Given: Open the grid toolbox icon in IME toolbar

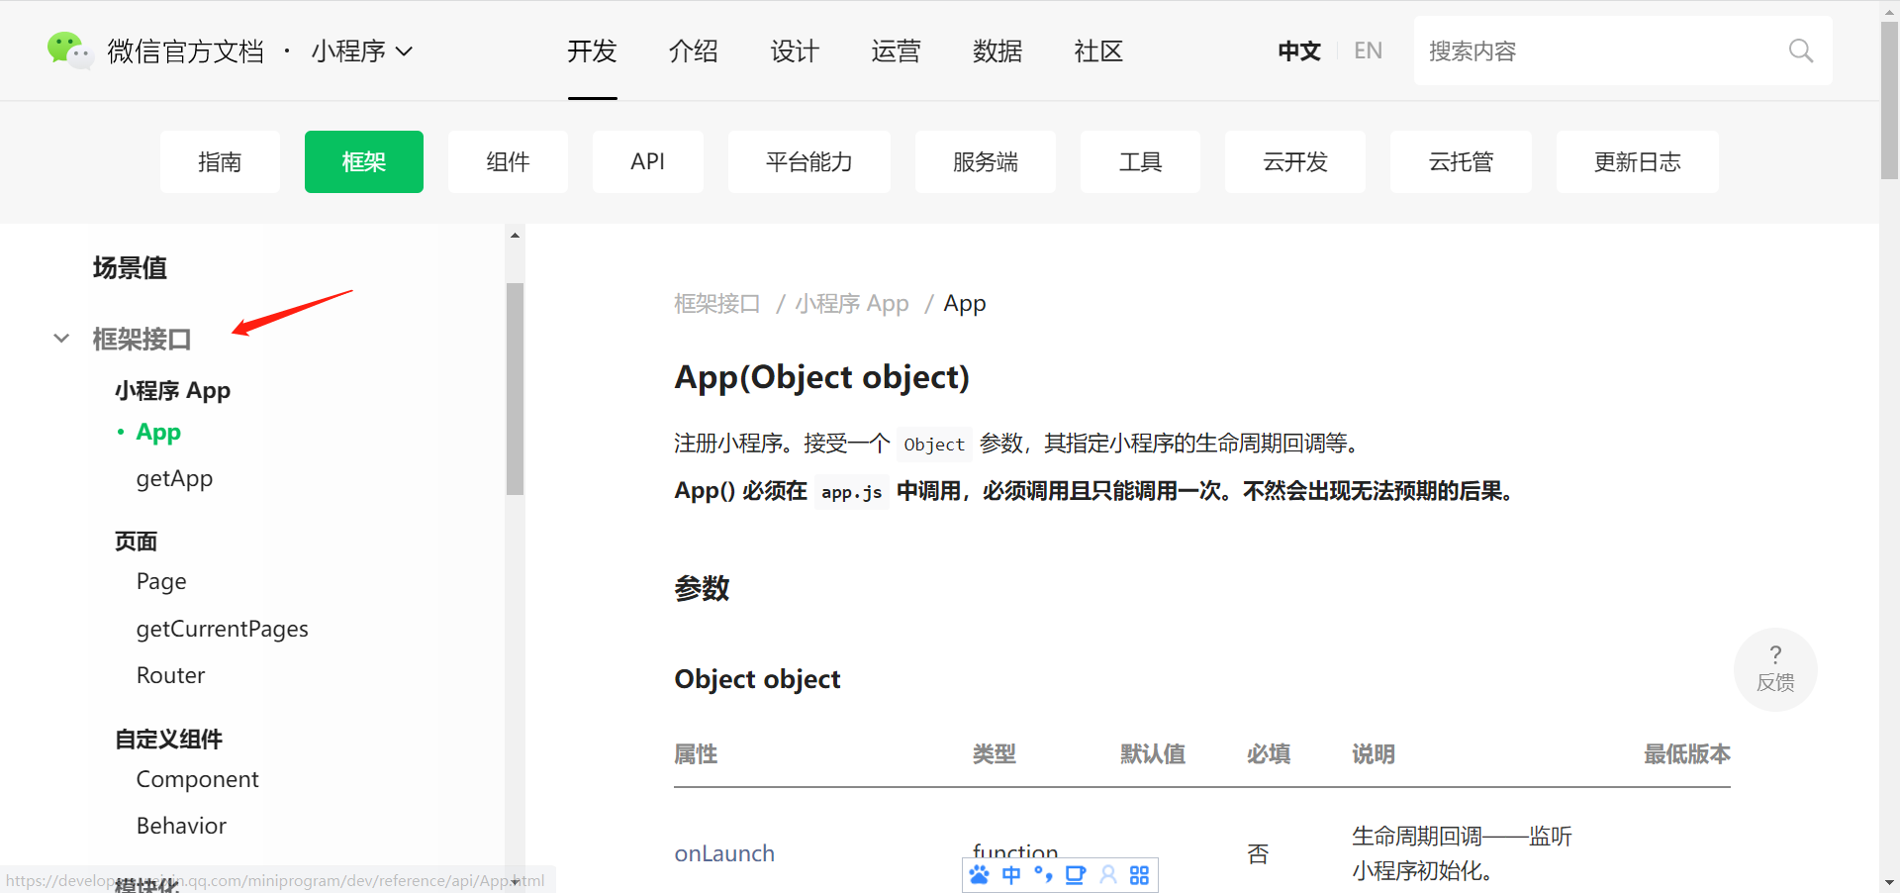Looking at the screenshot, I should 1139,875.
